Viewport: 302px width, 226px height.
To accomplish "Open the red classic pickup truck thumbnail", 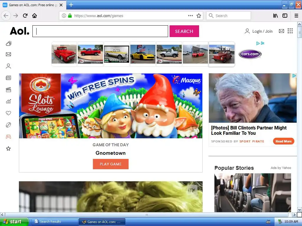I will tap(64, 54).
